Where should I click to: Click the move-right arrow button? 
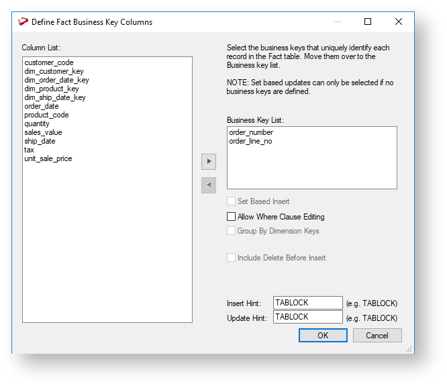(x=209, y=162)
